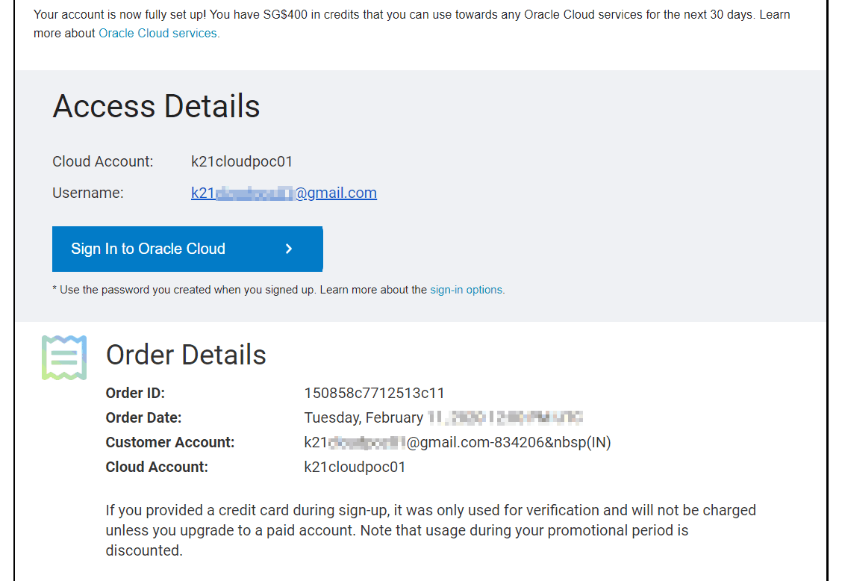Select the Customer Account email value
The image size is (842, 581).
(x=457, y=443)
